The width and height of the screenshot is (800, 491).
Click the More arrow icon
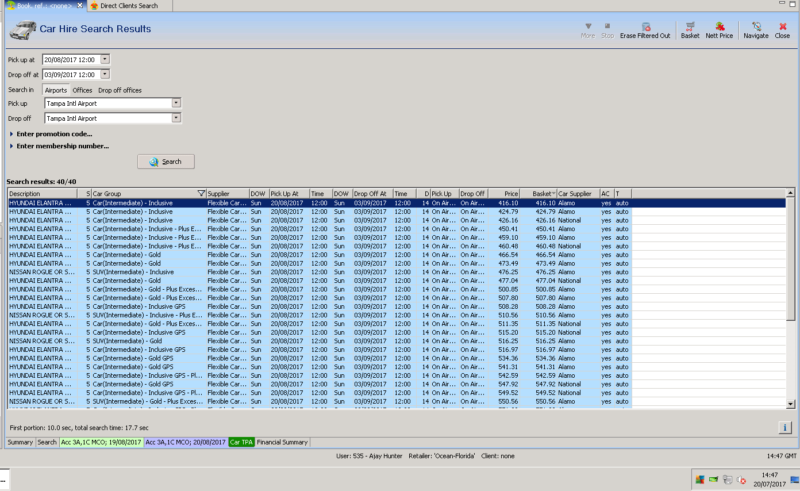(x=588, y=26)
